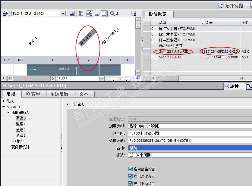The image size is (252, 186).
Task: Collapse the AI 4xRTD tree node
Action: (x=4, y=107)
